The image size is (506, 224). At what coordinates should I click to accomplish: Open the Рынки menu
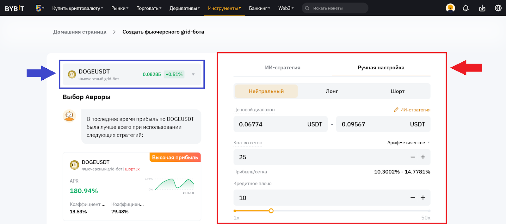(120, 8)
